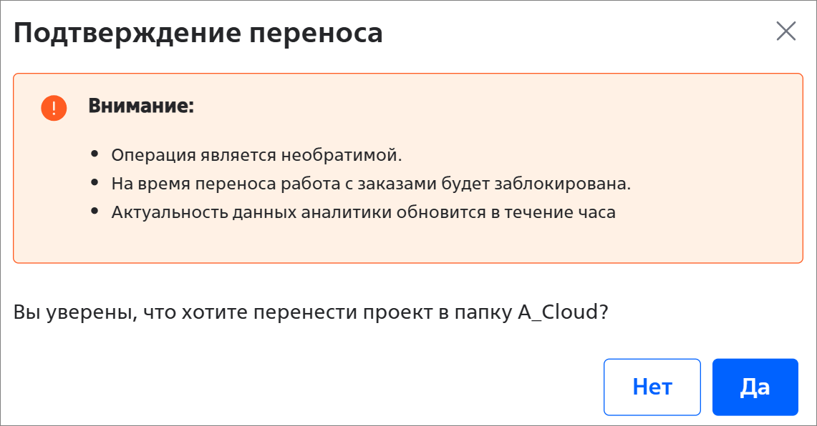The image size is (817, 426).
Task: Click the Внимание: heading
Action: click(141, 106)
